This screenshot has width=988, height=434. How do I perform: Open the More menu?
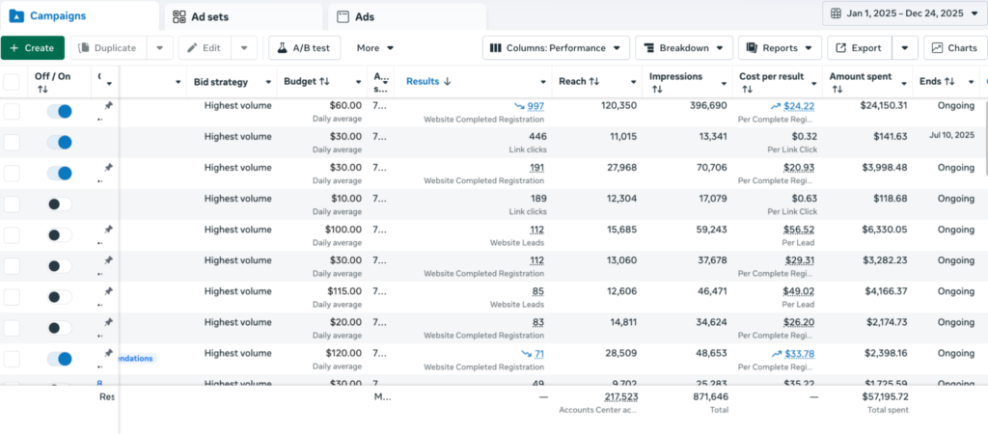pos(374,47)
